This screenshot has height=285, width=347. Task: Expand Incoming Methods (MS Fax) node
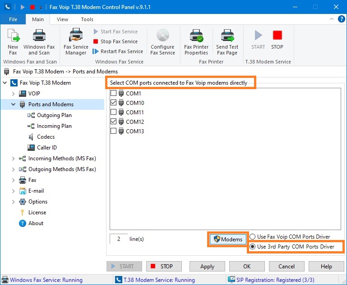click(x=13, y=158)
